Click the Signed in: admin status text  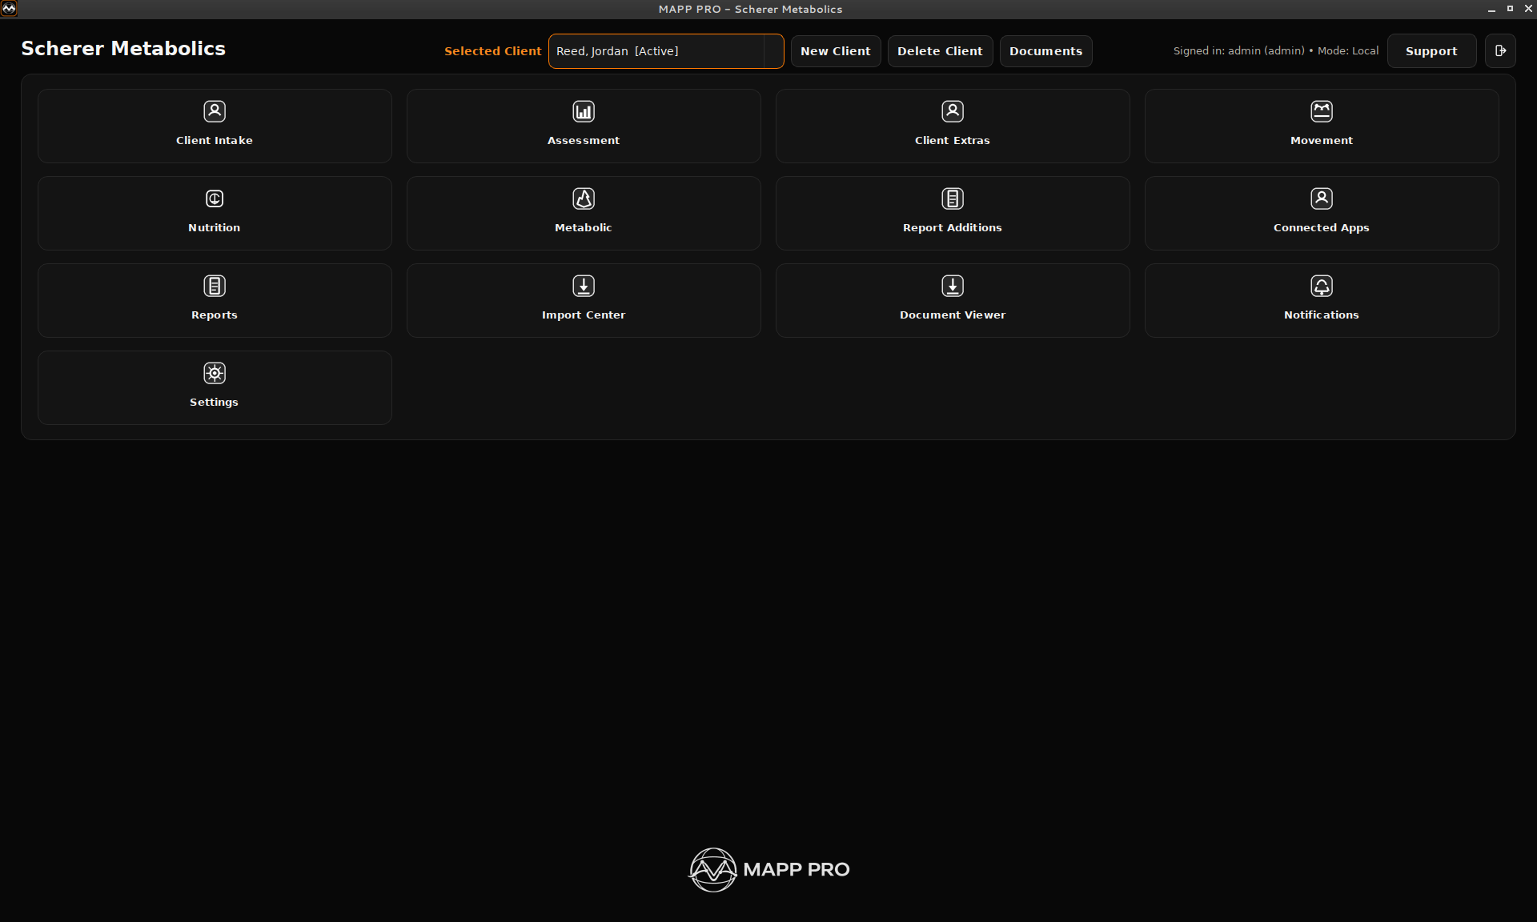(1276, 50)
